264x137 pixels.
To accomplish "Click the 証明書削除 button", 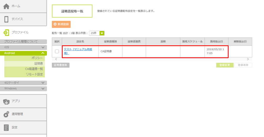I will pyautogui.click(x=61, y=65).
